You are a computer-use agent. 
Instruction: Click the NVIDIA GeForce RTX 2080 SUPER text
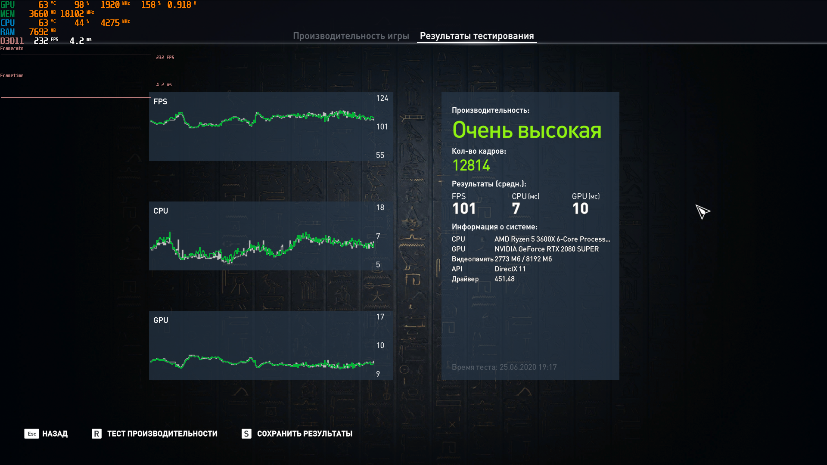pos(546,249)
